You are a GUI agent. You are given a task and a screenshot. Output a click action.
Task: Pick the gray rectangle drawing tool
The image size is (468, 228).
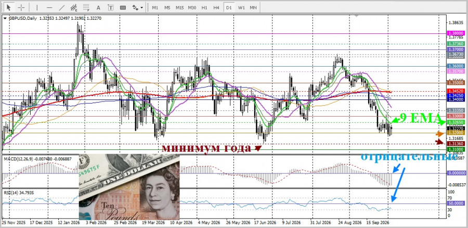pyautogui.click(x=123, y=7)
